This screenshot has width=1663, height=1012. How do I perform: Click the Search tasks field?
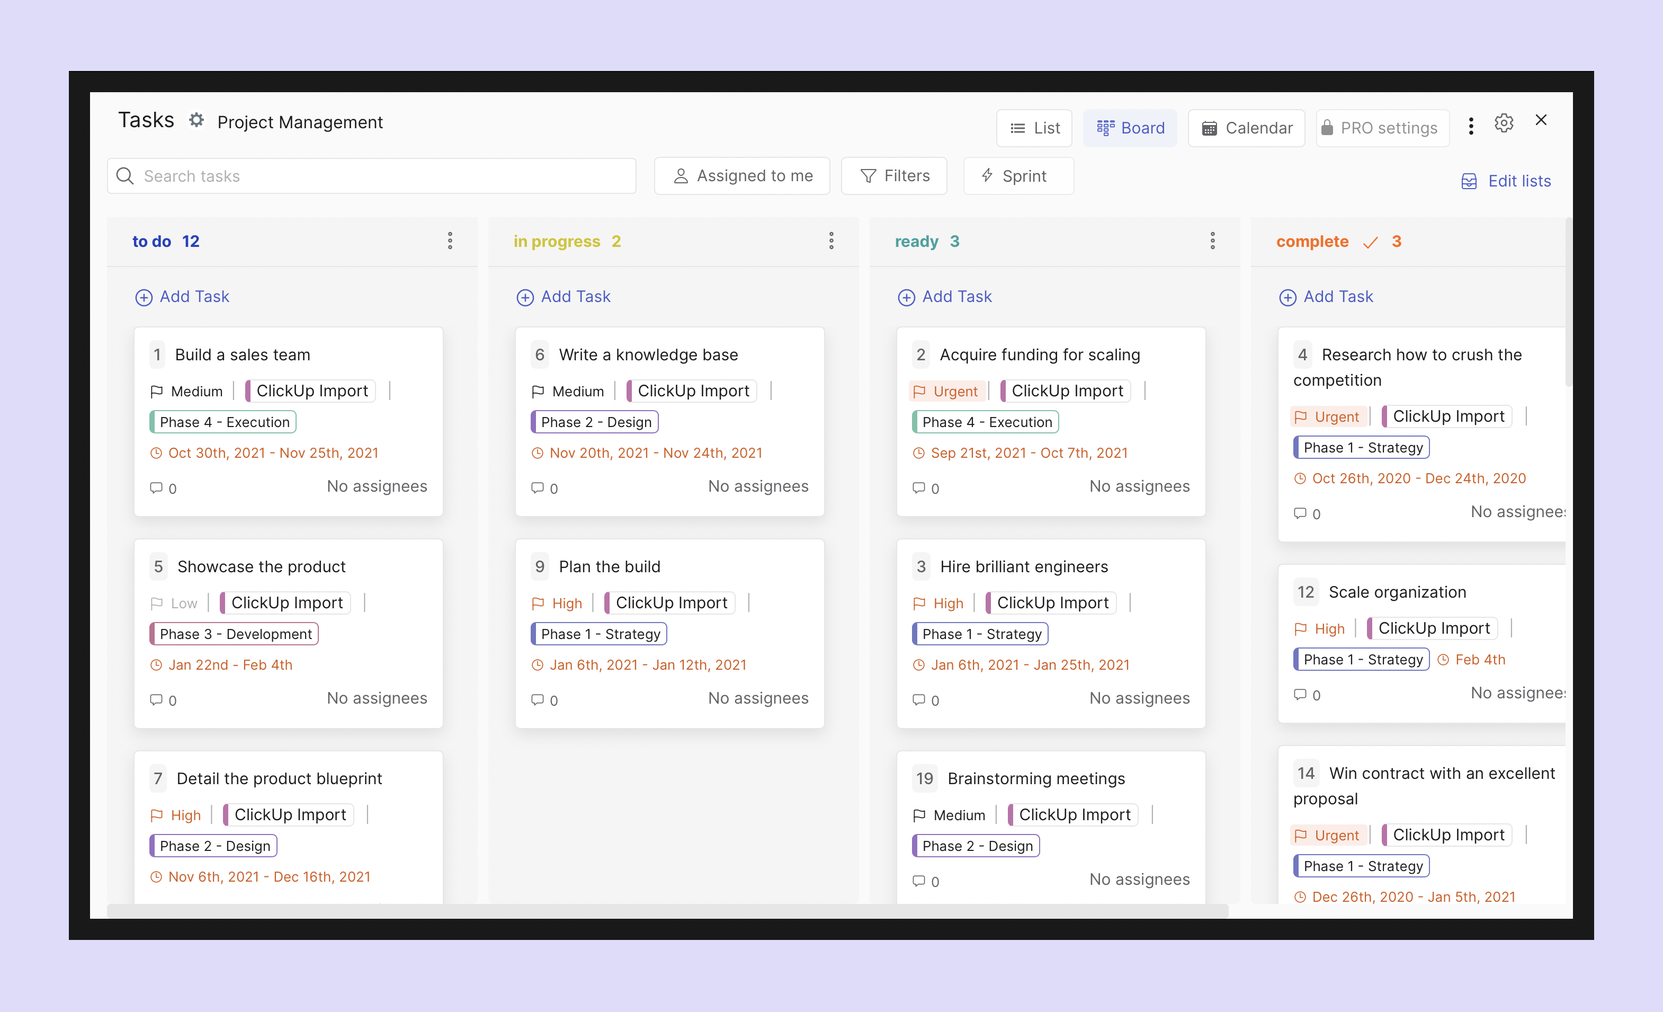(371, 176)
